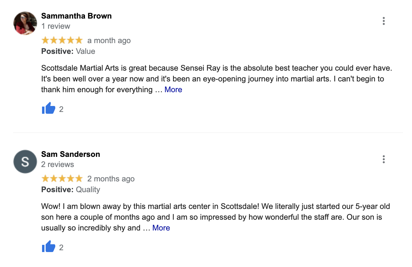This screenshot has height=267, width=412.
Task: Open three-dot menu on Sam Sanderson's review
Action: coord(383,159)
